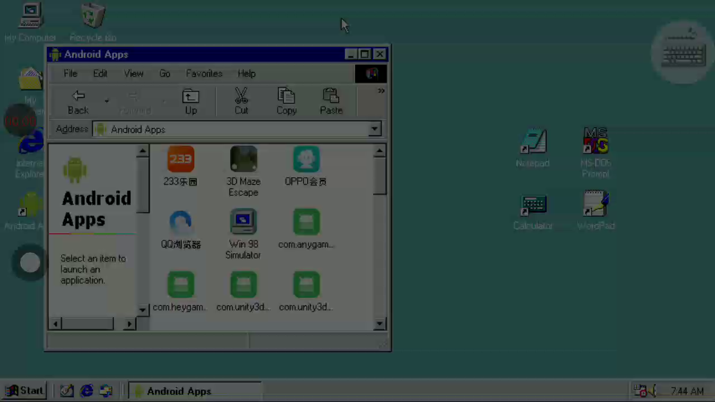Select the My Computer desktop icon
Screen dimensions: 715x402
click(x=30, y=22)
